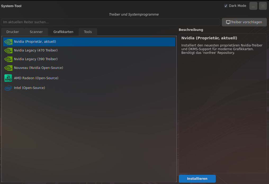Click the Nvidia icon for Legacy 390 driver
Image resolution: width=269 pixels, height=184 pixels.
tap(8, 59)
